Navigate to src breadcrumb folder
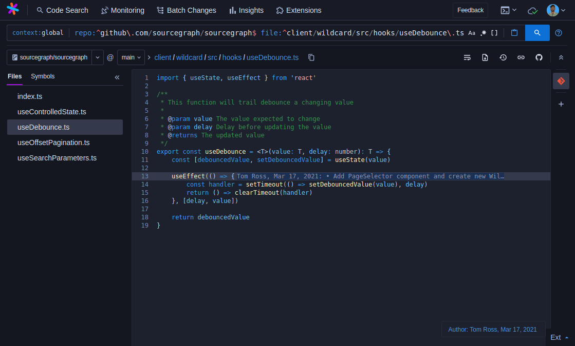Image resolution: width=575 pixels, height=346 pixels. click(x=212, y=57)
